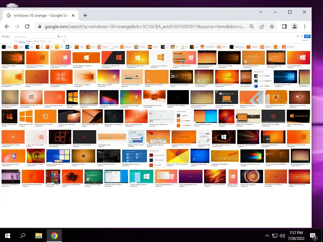Close the 'windows 10 orange' tab
Image resolution: width=323 pixels, height=242 pixels.
[x=73, y=15]
